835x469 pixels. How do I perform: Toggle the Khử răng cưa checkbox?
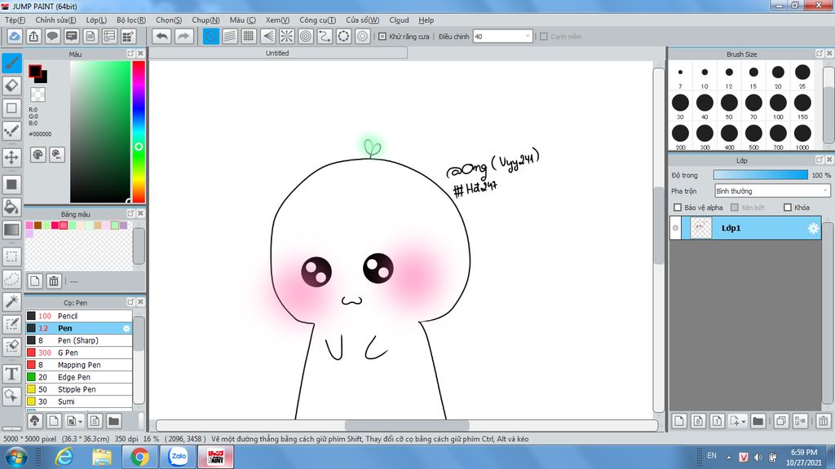pos(382,37)
